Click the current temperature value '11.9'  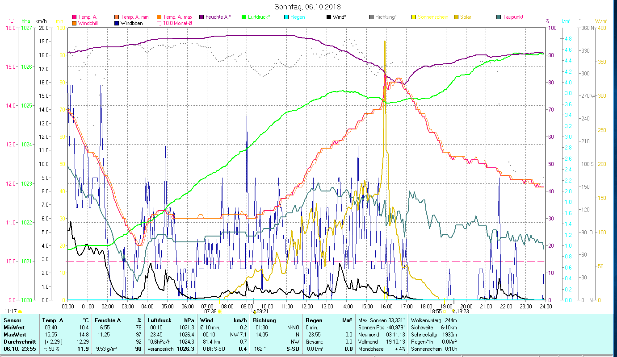83,349
